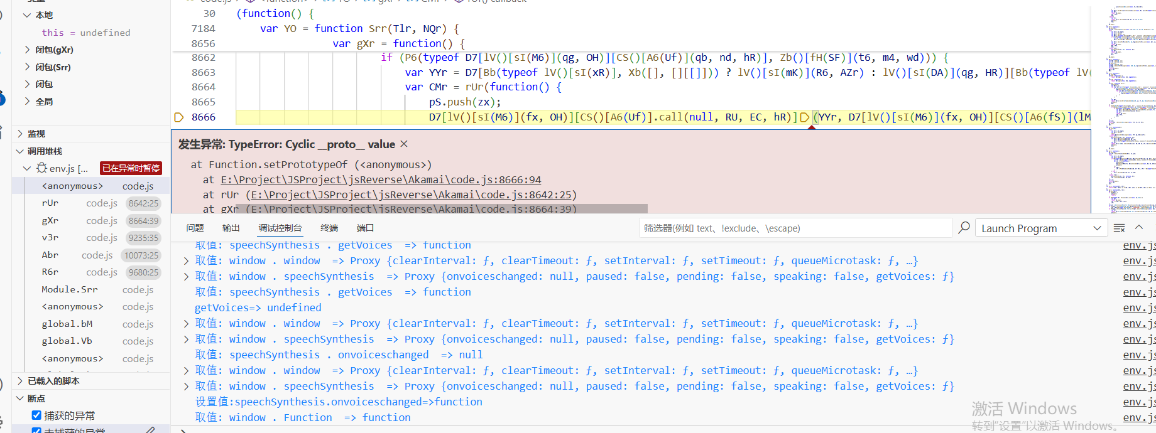Expand the 全局 scope
Screen dimensions: 1156x433
pyautogui.click(x=27, y=102)
